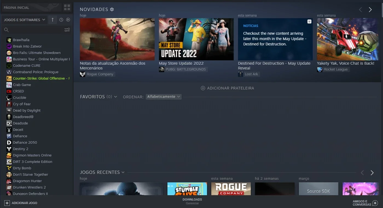Open the PUBG May Store Update thumbnail
The height and width of the screenshot is (208, 383).
coord(196,39)
